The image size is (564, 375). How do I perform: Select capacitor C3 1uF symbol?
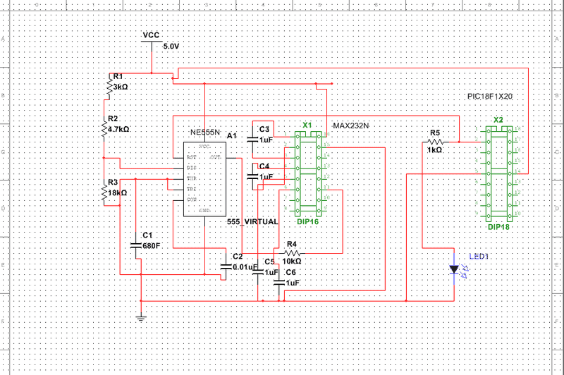[252, 139]
